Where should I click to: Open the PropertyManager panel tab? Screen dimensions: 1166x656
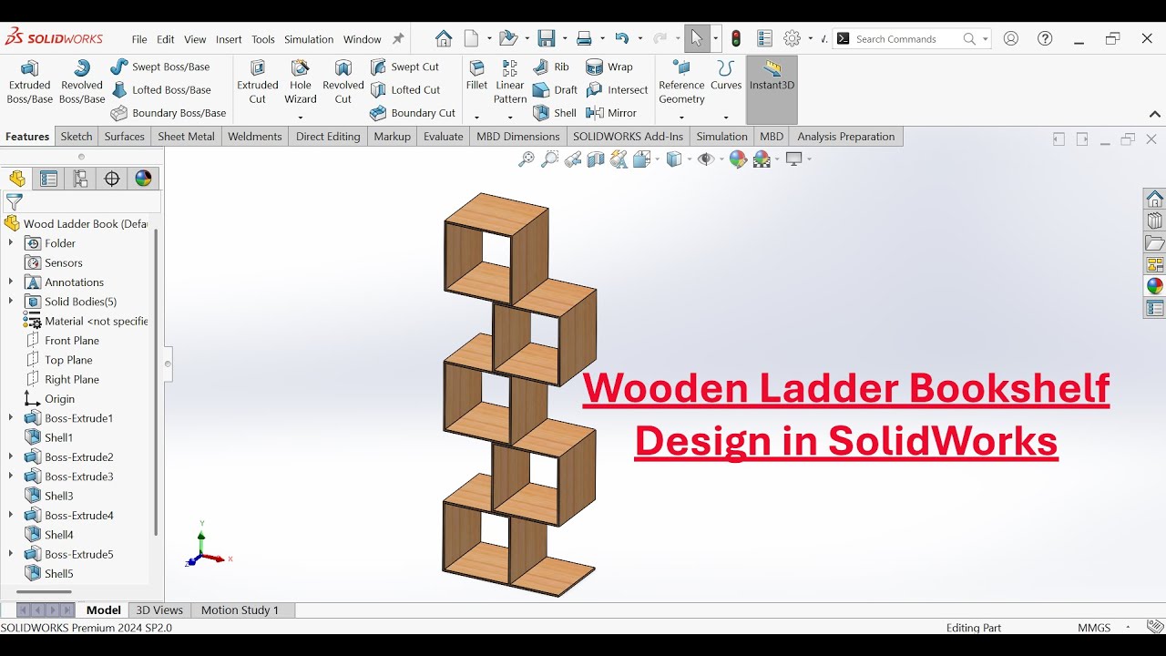pyautogui.click(x=49, y=179)
